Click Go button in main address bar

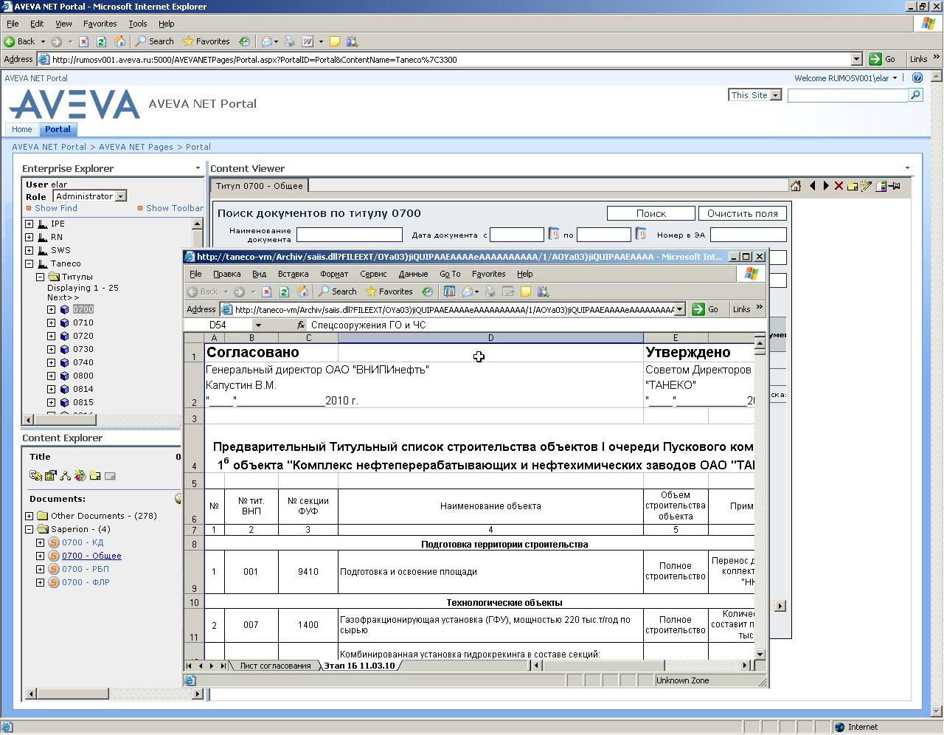click(882, 59)
